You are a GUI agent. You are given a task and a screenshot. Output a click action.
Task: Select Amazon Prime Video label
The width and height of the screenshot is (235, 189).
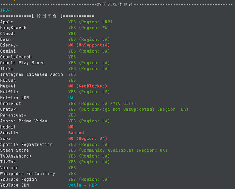(24, 121)
